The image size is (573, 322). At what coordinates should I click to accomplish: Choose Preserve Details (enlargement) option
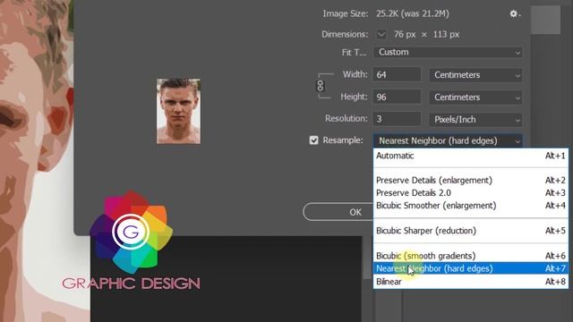click(x=471, y=181)
